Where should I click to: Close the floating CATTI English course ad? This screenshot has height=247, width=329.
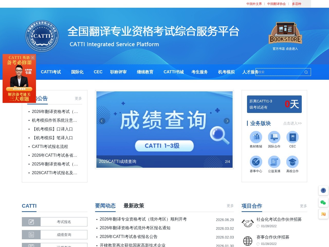pyautogui.click(x=33, y=58)
